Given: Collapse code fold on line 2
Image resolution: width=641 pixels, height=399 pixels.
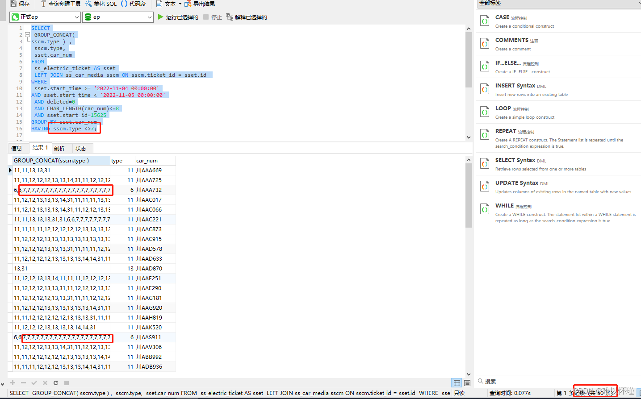Looking at the screenshot, I should point(27,34).
